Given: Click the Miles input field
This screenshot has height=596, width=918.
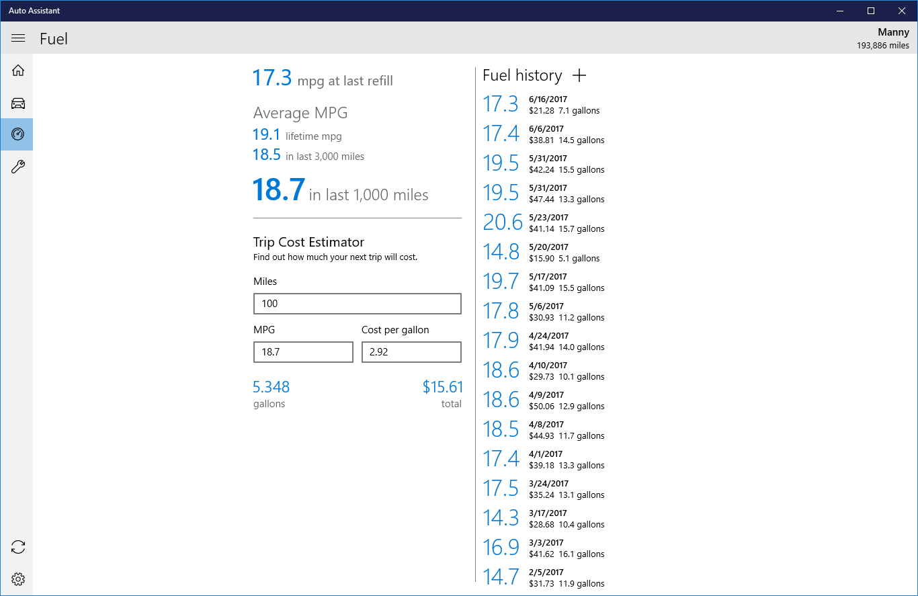Looking at the screenshot, I should [358, 304].
